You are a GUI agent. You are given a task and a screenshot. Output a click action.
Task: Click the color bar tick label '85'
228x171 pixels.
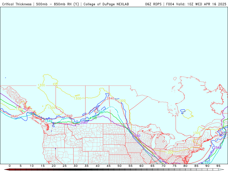pyautogui.click(x=196, y=166)
